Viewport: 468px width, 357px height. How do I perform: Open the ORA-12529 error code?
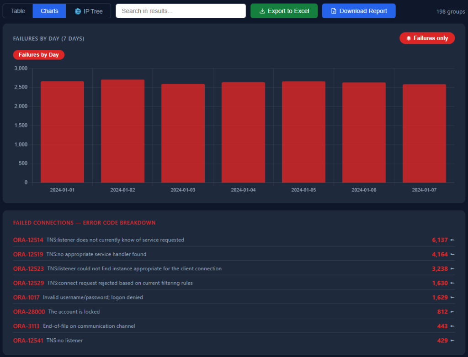(28, 283)
